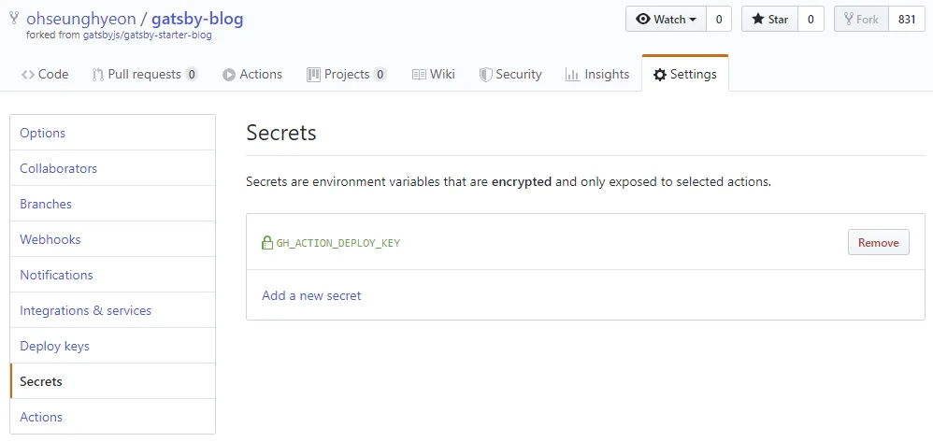Screen dimensions: 933x442
Task: Click the Insights tab graph icon
Action: pyautogui.click(x=572, y=75)
